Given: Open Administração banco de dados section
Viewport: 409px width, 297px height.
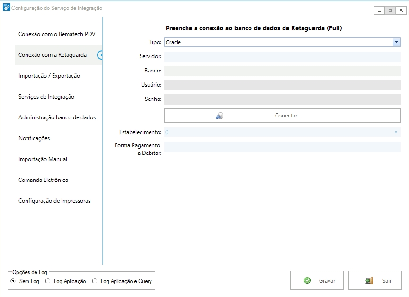Looking at the screenshot, I should (x=57, y=117).
